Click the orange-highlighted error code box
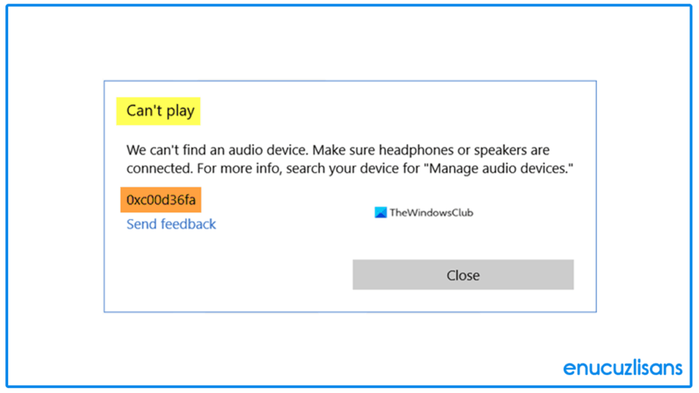The width and height of the screenshot is (699, 393). (161, 200)
